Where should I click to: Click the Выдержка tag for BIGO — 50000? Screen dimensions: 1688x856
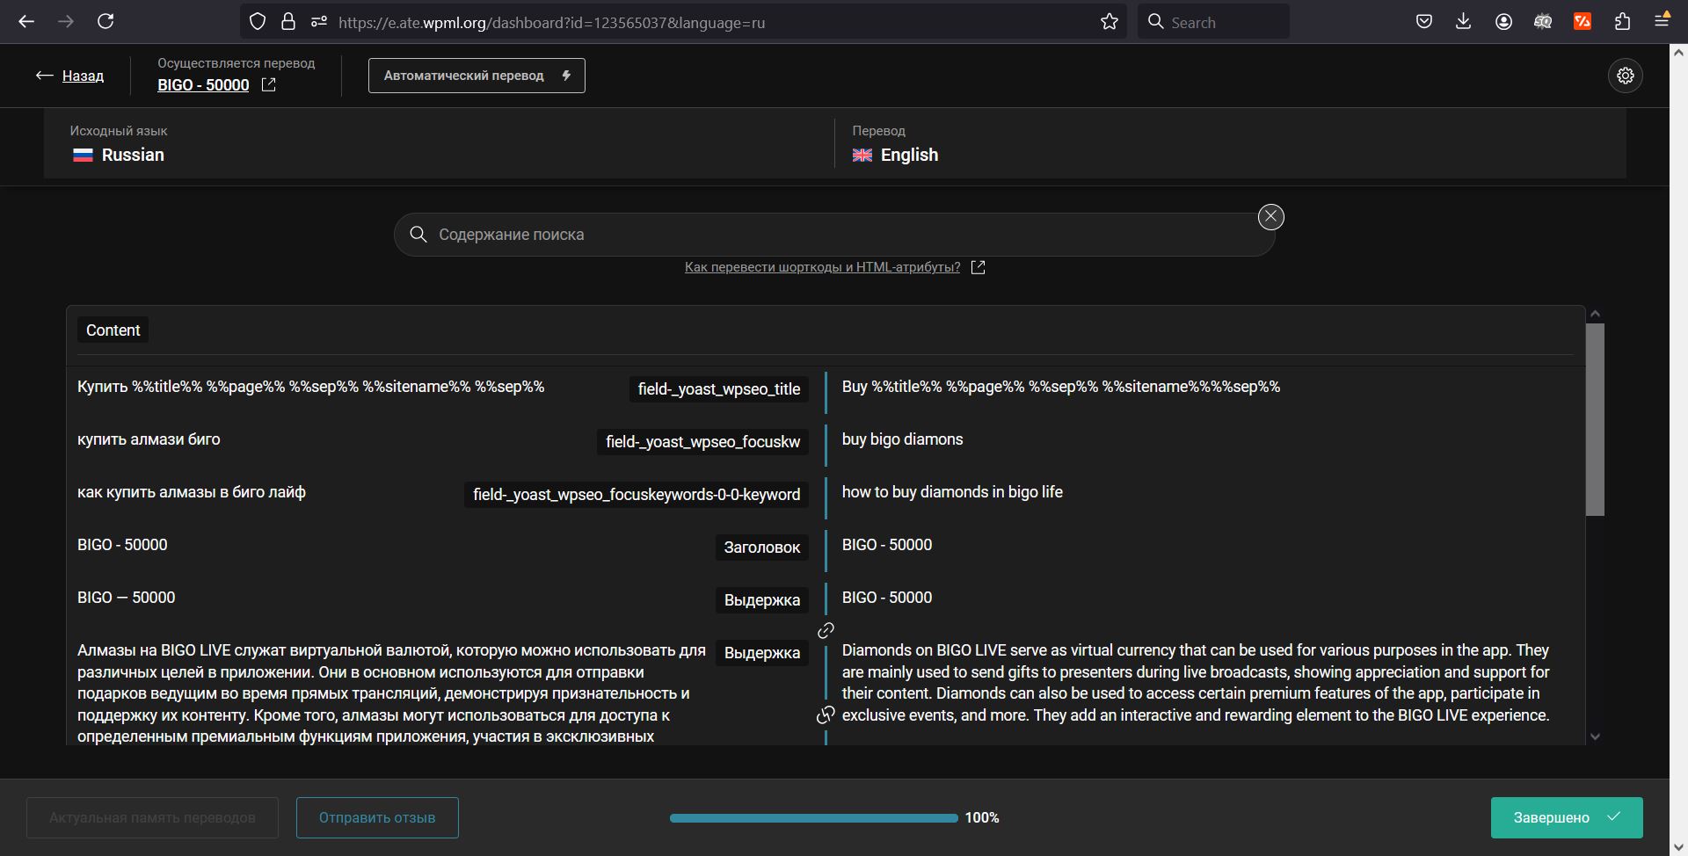tap(761, 600)
